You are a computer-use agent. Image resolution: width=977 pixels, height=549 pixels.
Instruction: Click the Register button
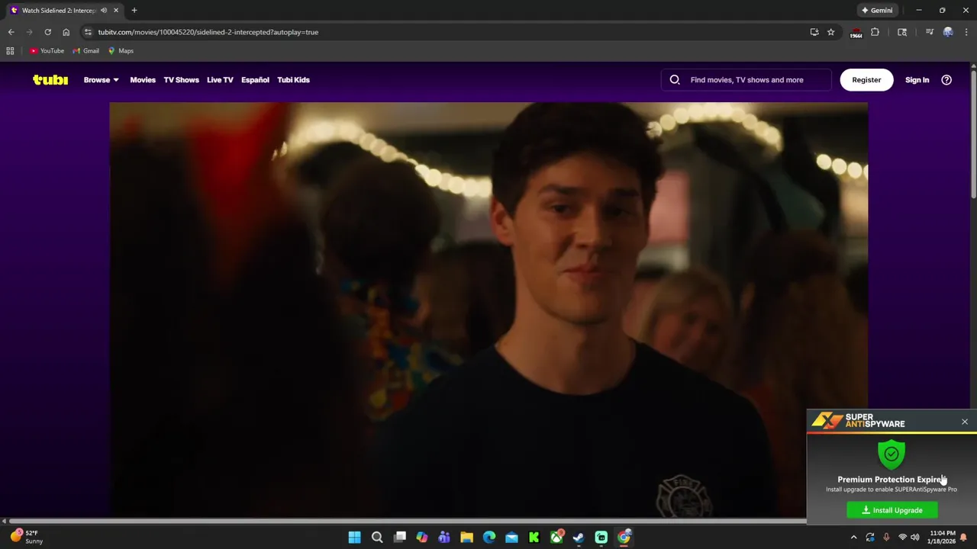tap(866, 79)
